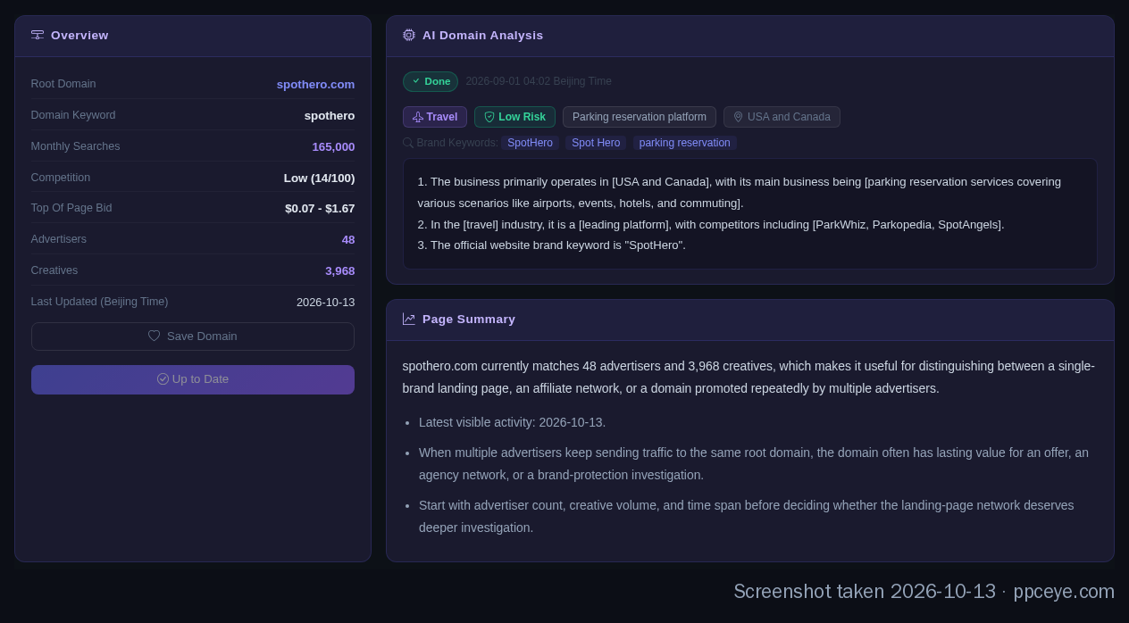Screen dimensions: 1129x623
Task: Click analysis line about official website brand keyword
Action: [x=552, y=245]
